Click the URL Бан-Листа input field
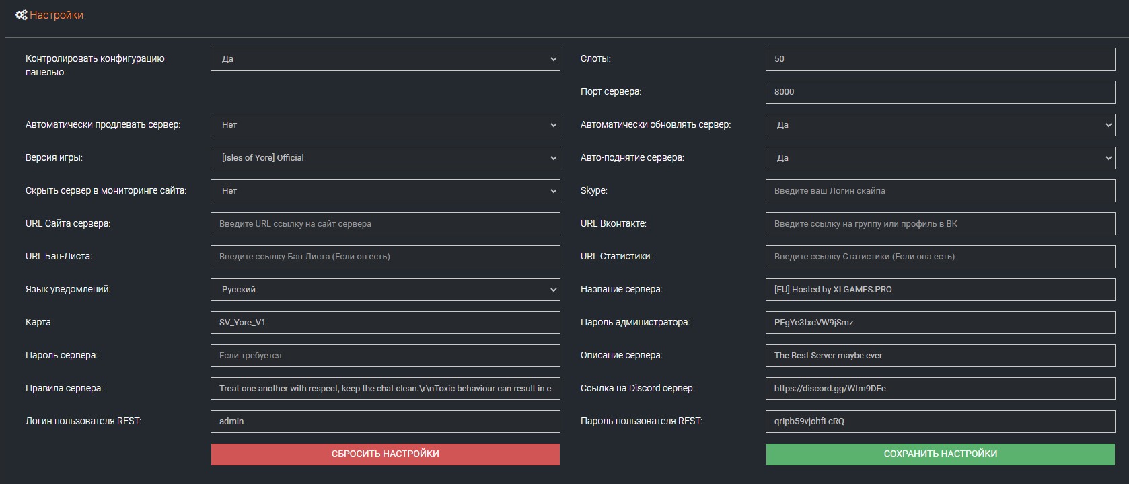 click(x=385, y=257)
